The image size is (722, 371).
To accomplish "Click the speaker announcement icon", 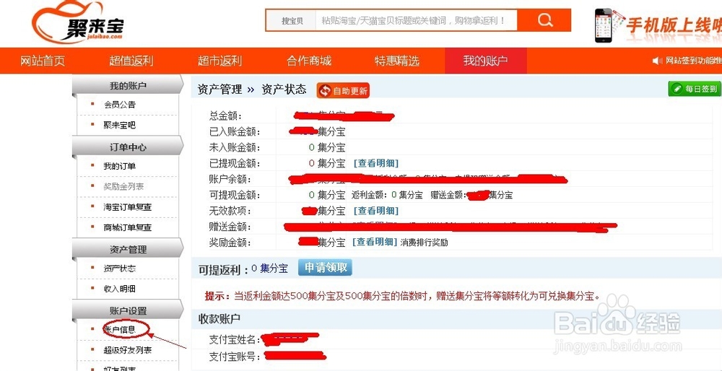I will [x=658, y=61].
